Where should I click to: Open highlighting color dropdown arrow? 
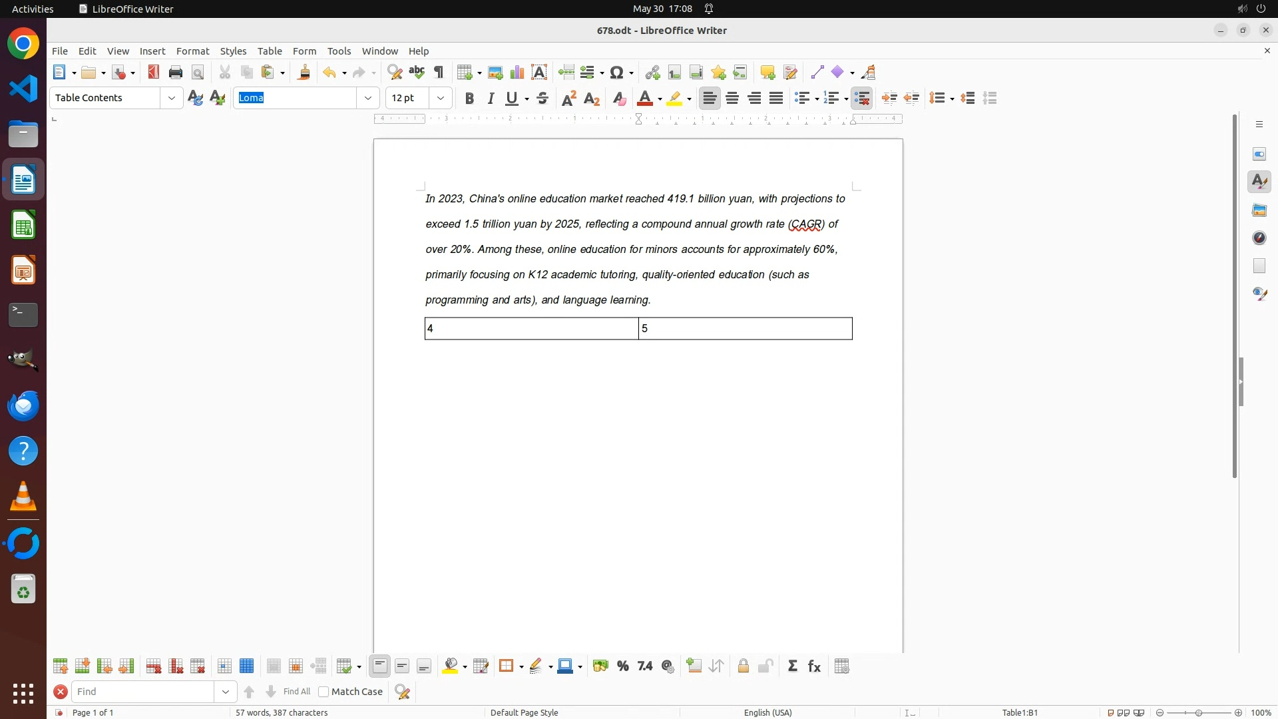pos(690,99)
